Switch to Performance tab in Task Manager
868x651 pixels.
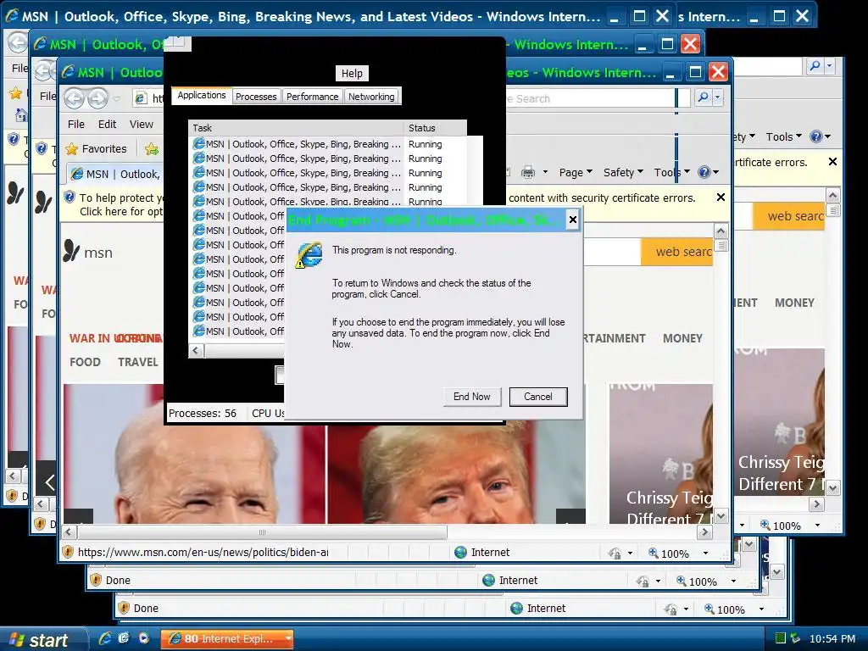tap(312, 97)
